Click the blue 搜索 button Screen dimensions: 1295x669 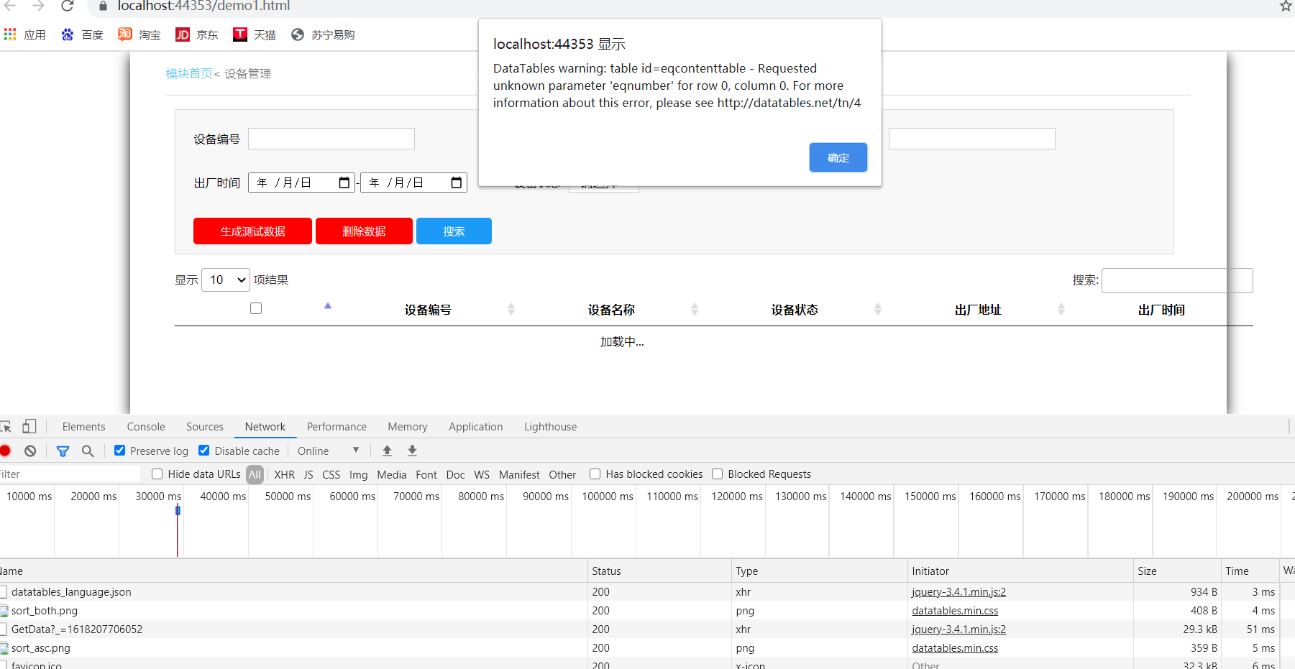point(454,231)
